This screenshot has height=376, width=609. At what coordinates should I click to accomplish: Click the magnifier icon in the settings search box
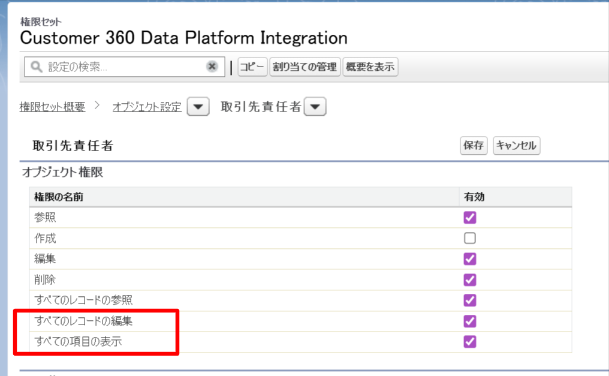point(37,67)
